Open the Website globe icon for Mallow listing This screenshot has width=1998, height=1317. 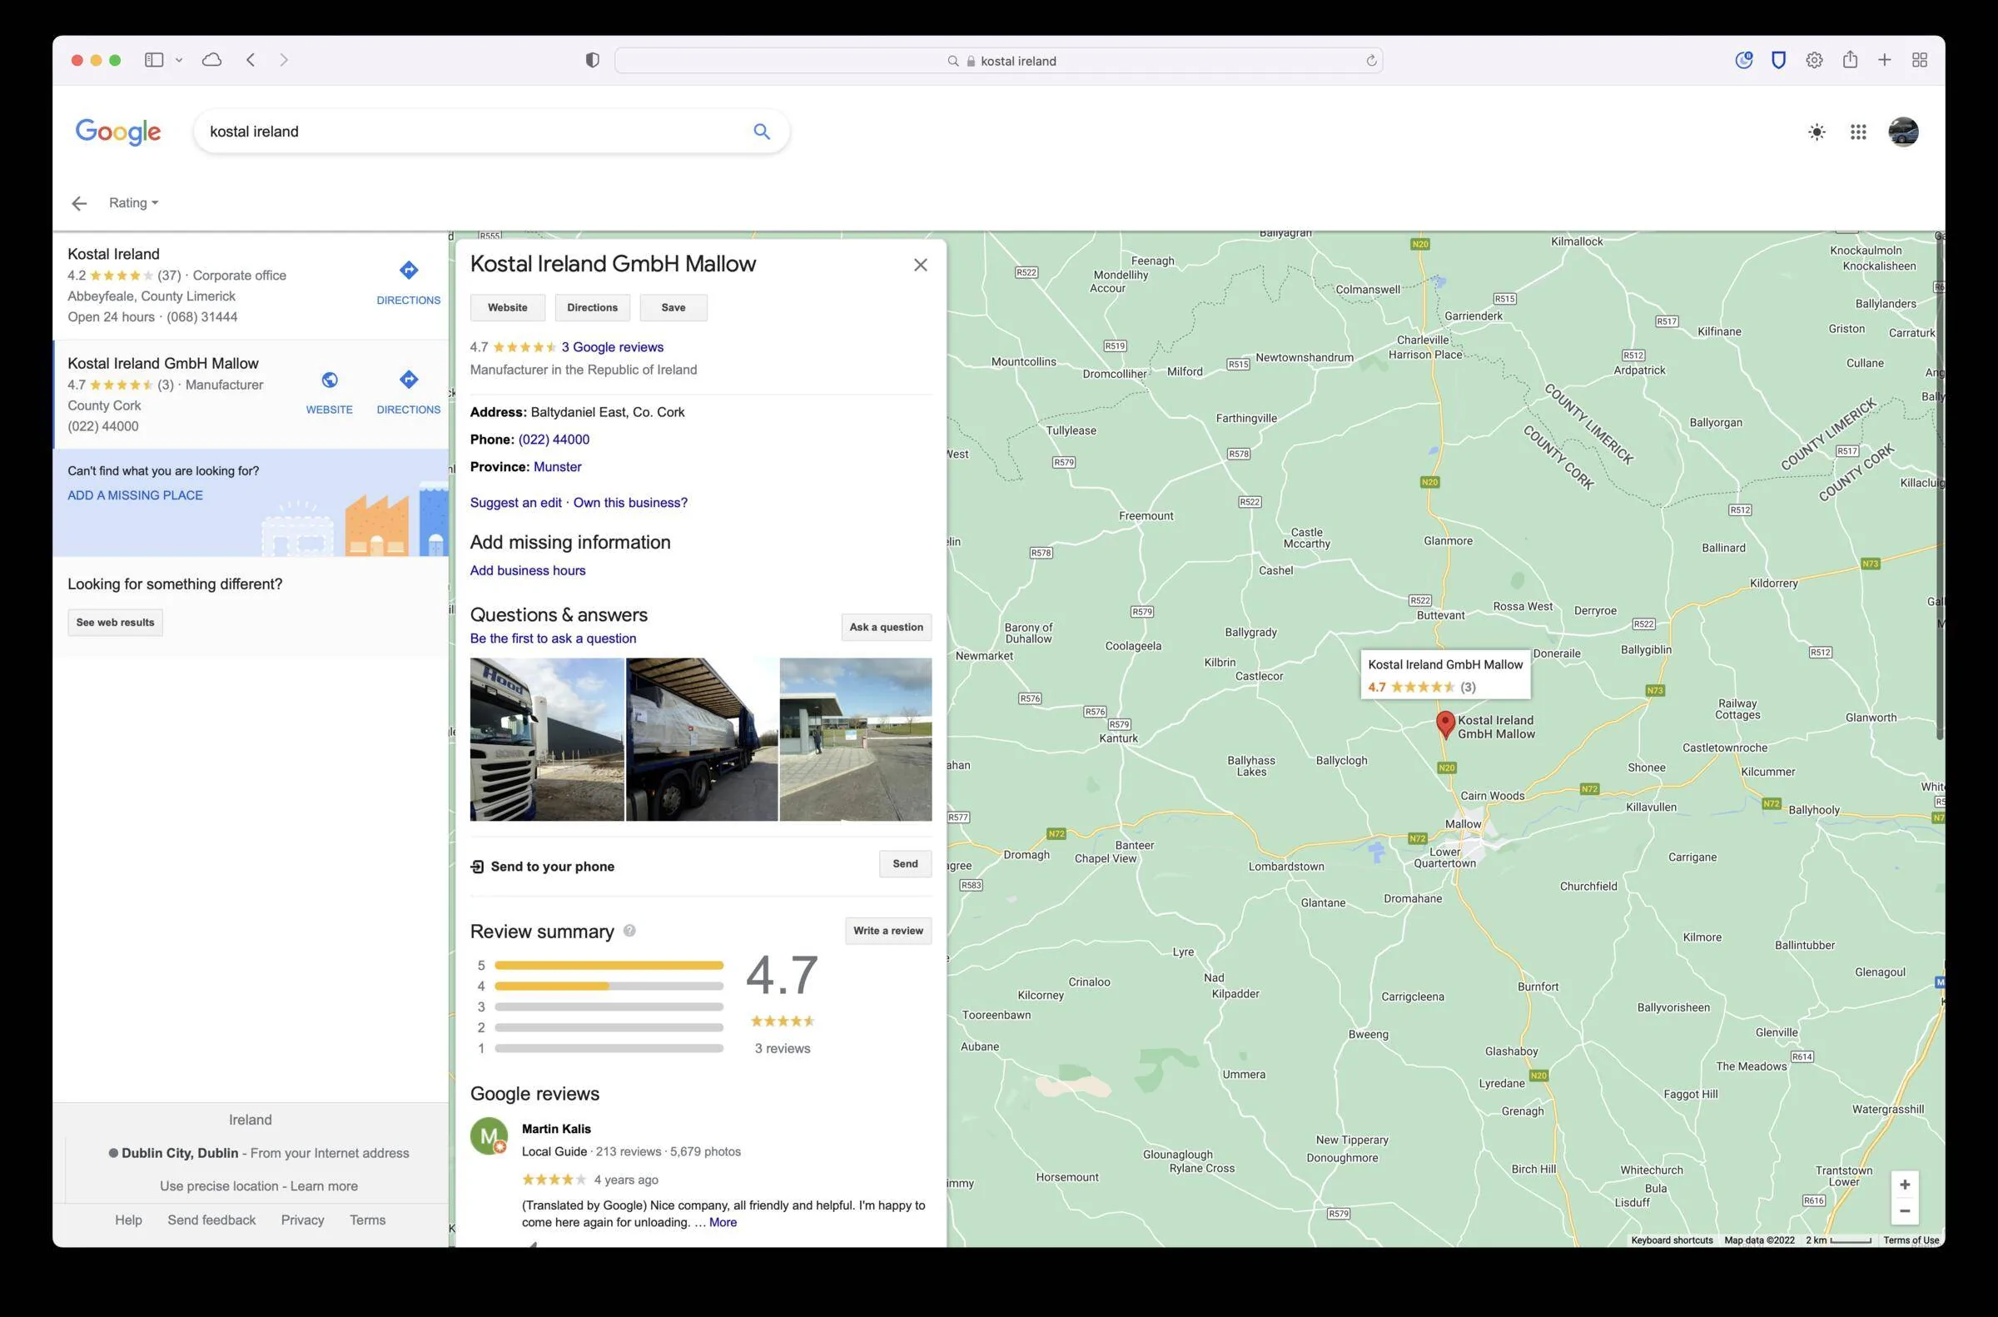click(329, 391)
